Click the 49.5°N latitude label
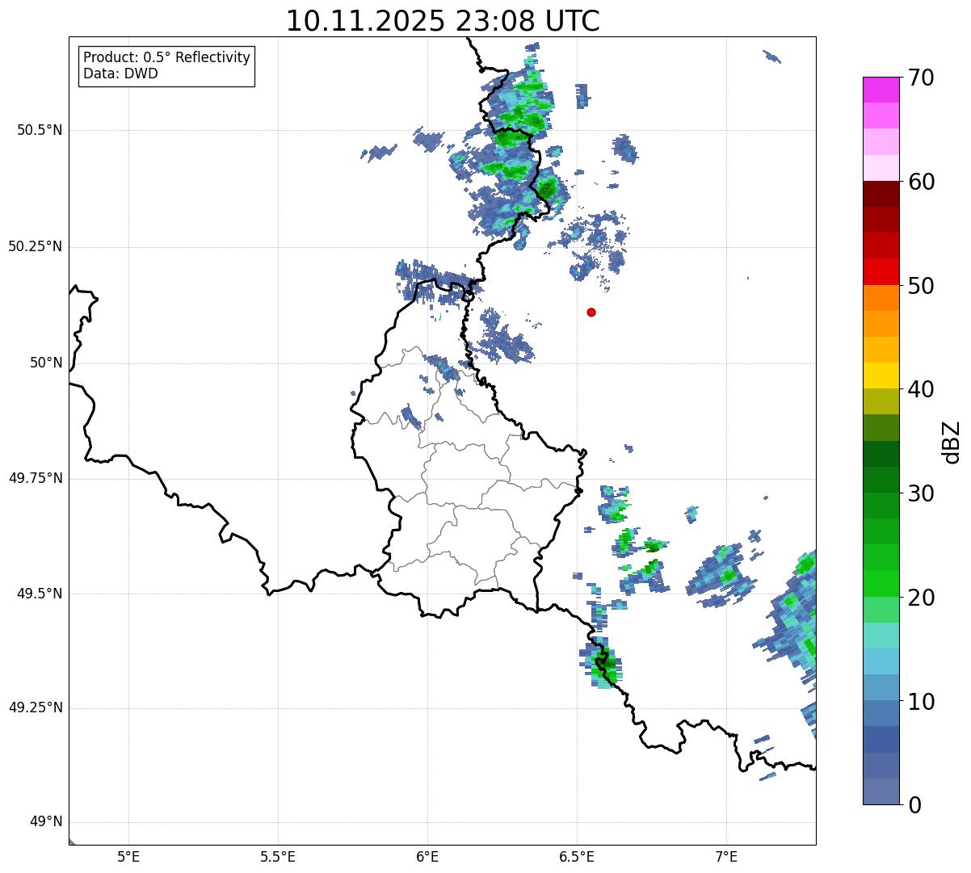 40,594
